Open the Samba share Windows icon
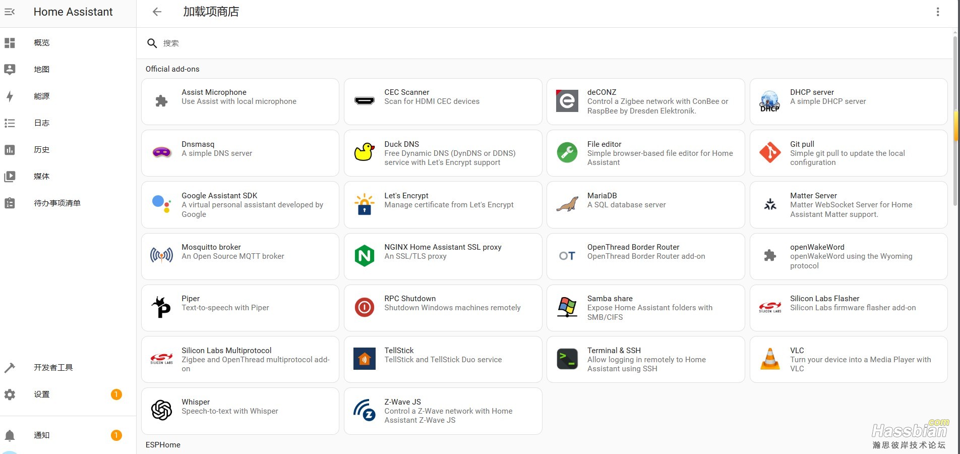Image resolution: width=960 pixels, height=454 pixels. 567,307
